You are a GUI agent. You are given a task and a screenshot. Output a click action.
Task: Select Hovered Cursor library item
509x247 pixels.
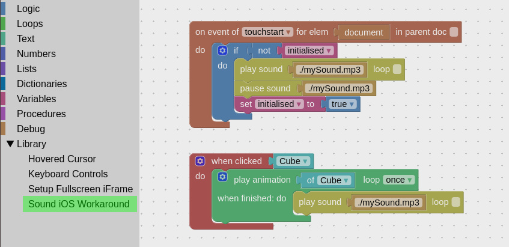62,159
